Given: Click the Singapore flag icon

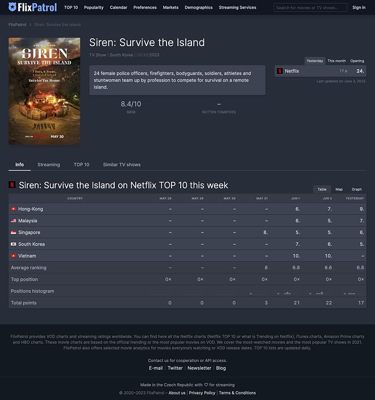Looking at the screenshot, I should (14, 232).
